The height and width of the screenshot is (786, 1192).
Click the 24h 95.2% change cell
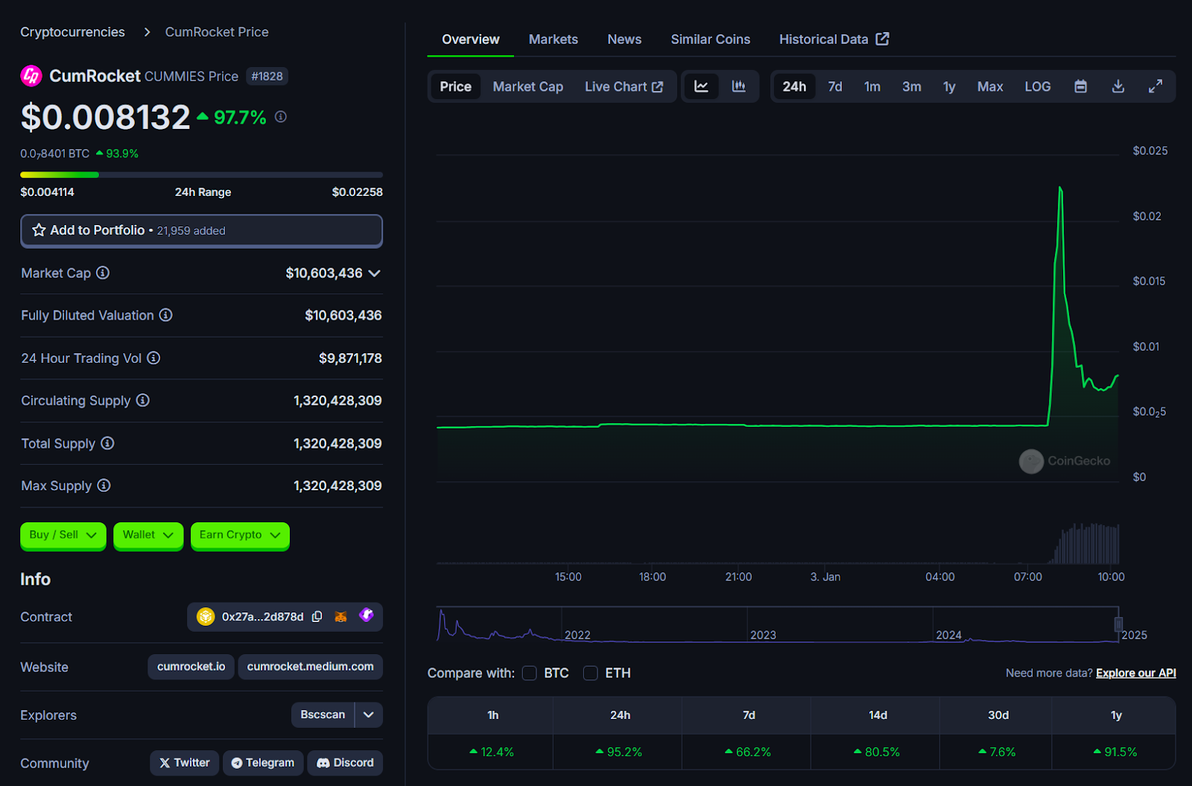coord(618,752)
